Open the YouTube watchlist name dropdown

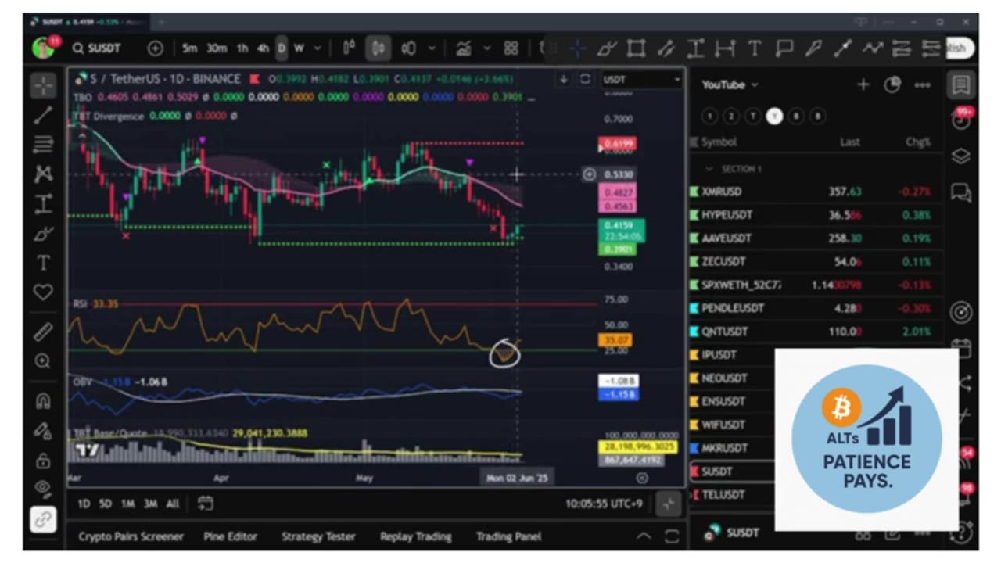coord(730,84)
